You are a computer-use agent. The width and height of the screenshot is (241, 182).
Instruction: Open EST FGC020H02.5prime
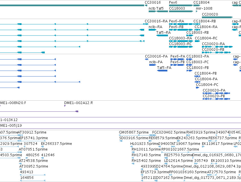tap(169, 132)
